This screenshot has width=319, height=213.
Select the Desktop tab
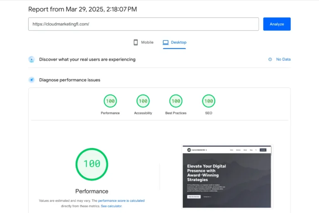pyautogui.click(x=174, y=42)
